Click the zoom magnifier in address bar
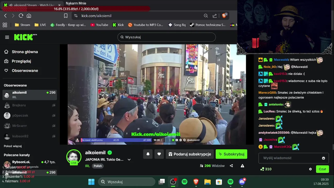 [206, 16]
